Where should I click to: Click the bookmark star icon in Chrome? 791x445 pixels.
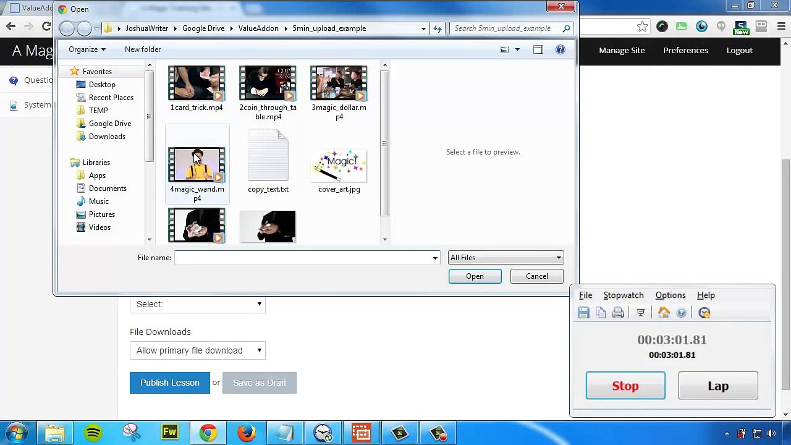[643, 27]
